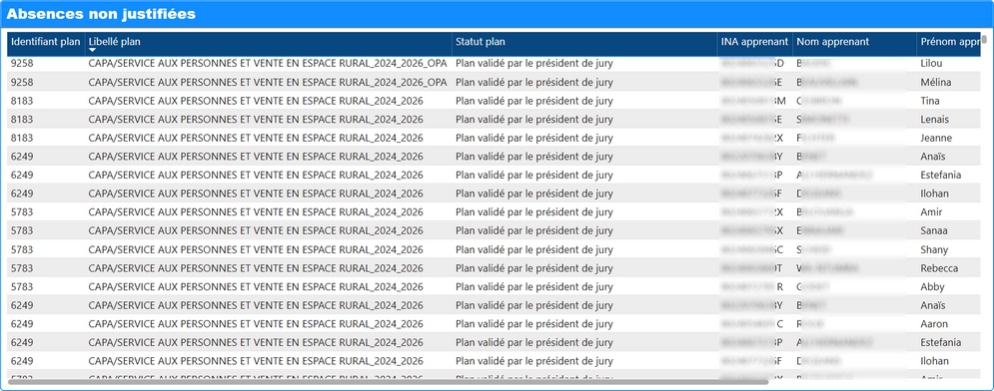994x391 pixels.
Task: Click plan ID 8183 in Tina's row
Action: pos(22,101)
